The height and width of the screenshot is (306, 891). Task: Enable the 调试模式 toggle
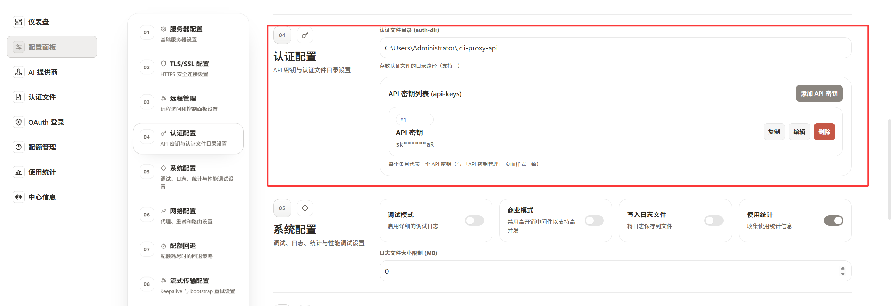point(474,221)
